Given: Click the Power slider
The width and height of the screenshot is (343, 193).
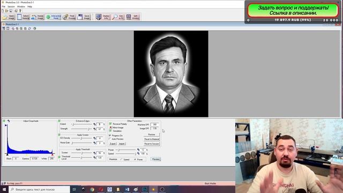Looking at the screenshot, I should pyautogui.click(x=125, y=150).
